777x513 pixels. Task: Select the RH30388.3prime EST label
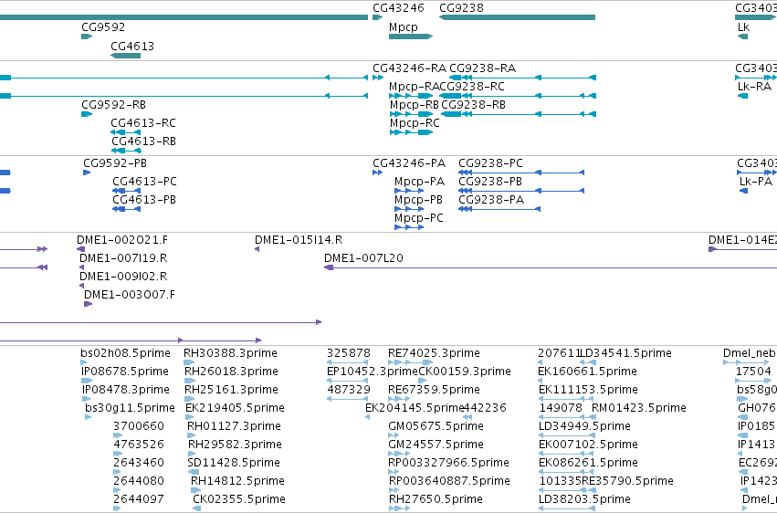230,353
